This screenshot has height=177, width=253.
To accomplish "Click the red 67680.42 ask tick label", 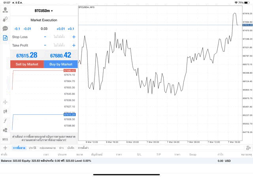I will tap(70, 70).
